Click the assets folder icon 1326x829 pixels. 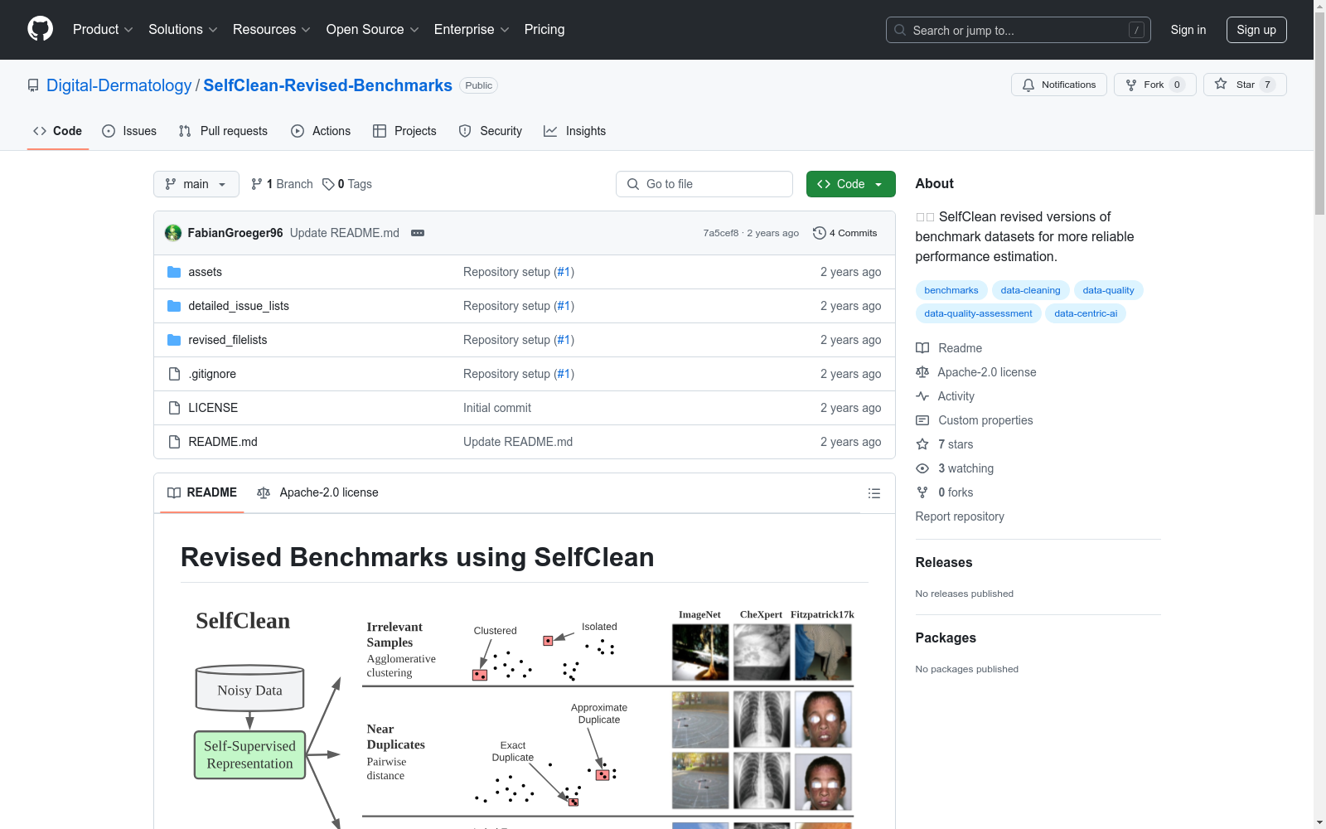click(174, 272)
